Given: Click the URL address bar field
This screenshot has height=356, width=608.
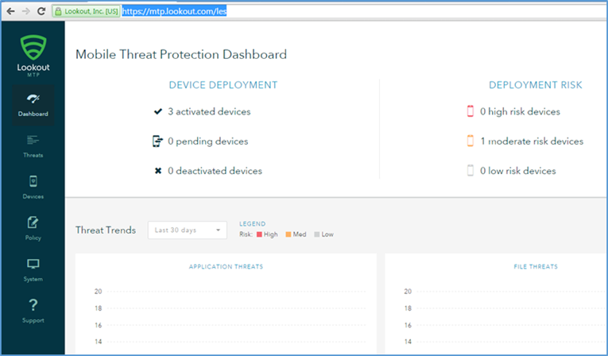Looking at the screenshot, I should (x=364, y=11).
